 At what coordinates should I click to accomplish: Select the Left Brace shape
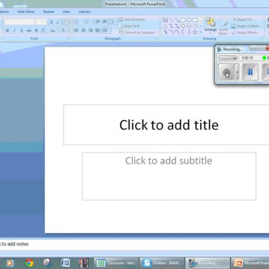(183, 32)
